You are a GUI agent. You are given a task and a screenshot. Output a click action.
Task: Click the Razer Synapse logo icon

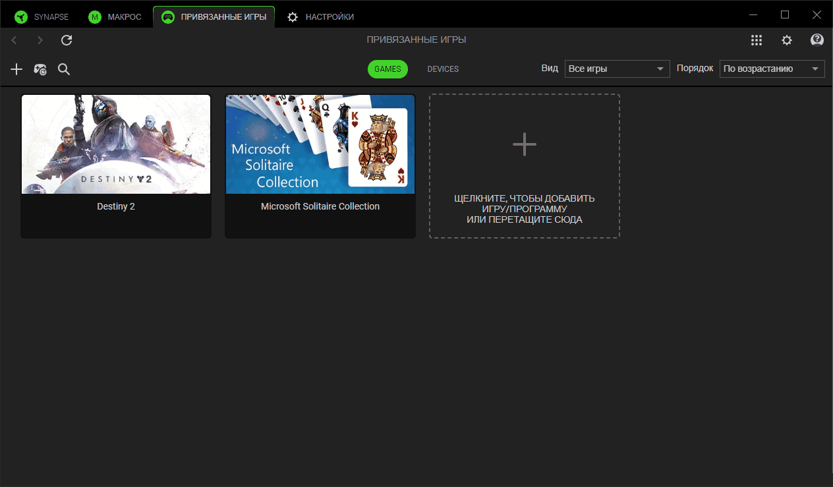pos(21,17)
